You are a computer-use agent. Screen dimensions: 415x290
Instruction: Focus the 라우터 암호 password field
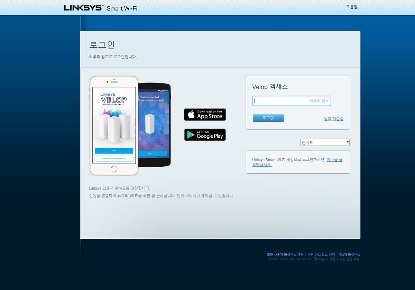pos(292,101)
